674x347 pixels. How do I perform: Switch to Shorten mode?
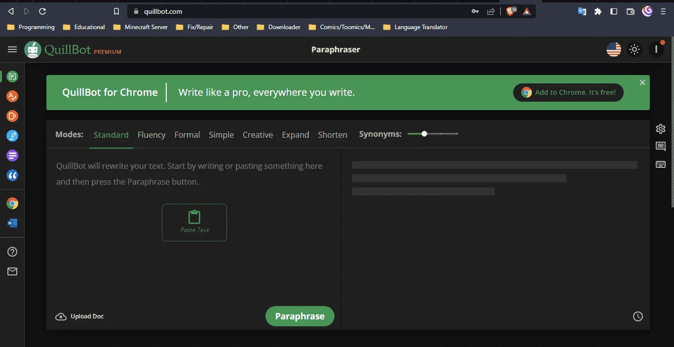coord(333,135)
